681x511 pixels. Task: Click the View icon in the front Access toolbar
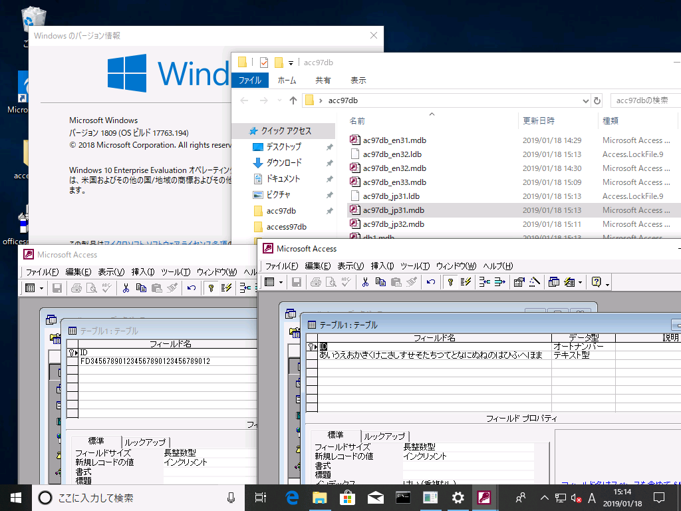click(x=270, y=282)
